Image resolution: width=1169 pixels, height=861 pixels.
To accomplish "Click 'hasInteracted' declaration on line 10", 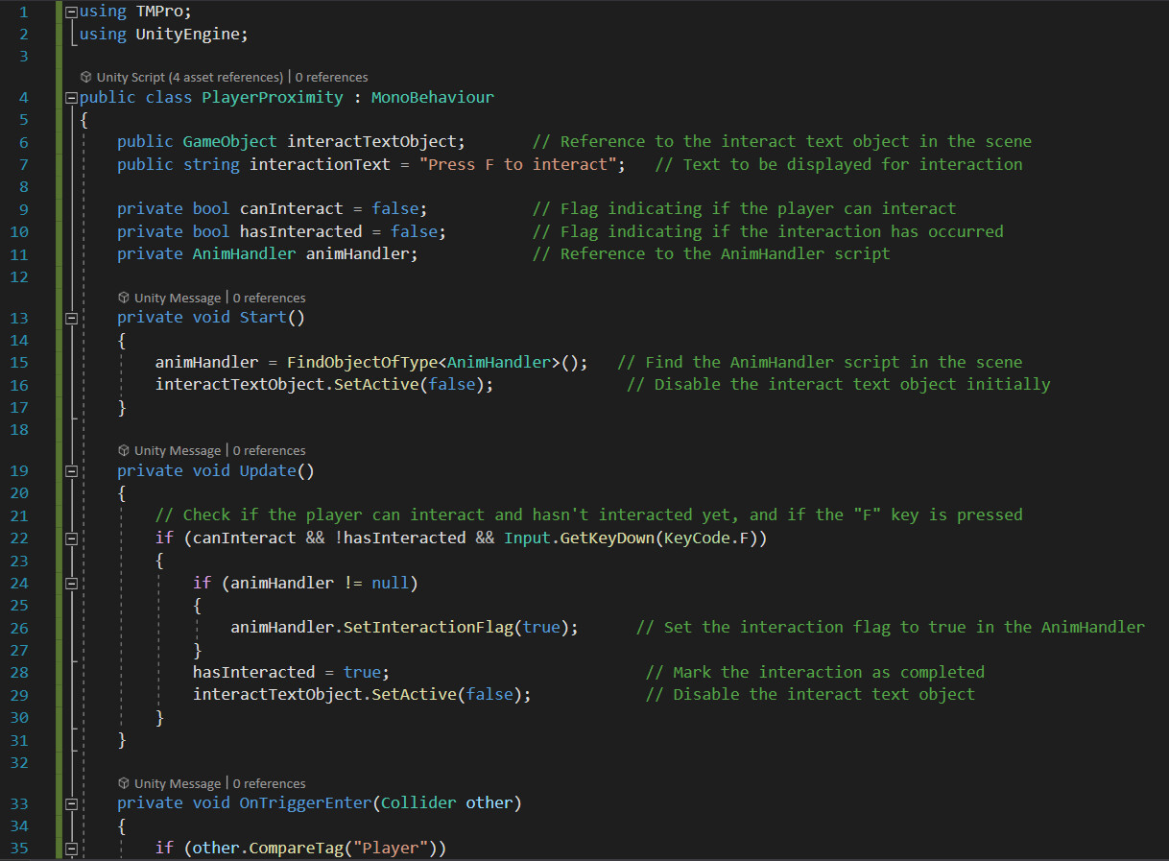I will pyautogui.click(x=301, y=231).
